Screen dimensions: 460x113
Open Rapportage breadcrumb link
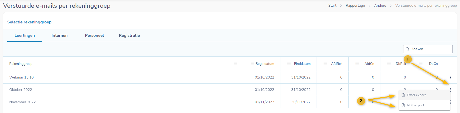click(x=355, y=5)
